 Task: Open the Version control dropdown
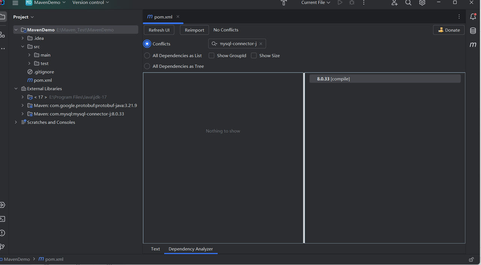(x=91, y=3)
